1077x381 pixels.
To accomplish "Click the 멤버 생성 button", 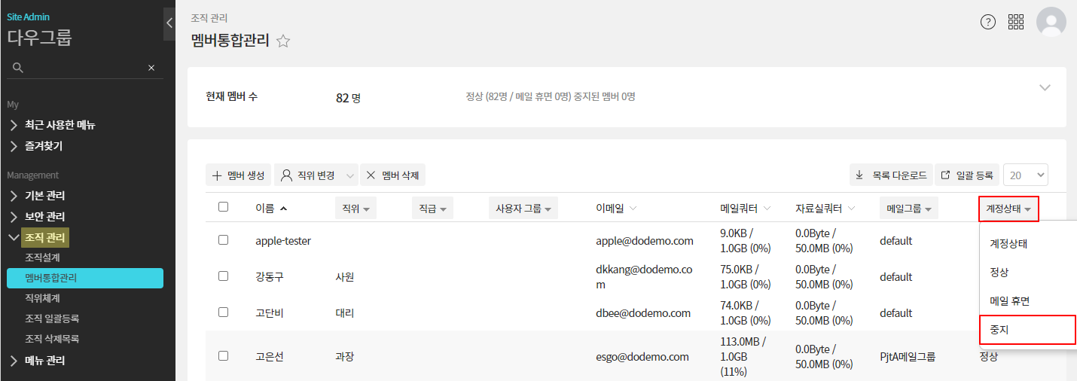I will click(238, 175).
